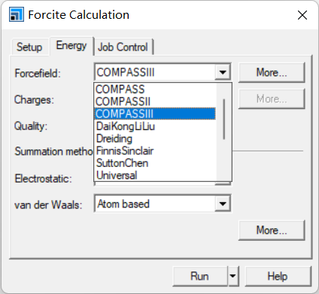
Task: Click the disabled Charges More... button
Action: pyautogui.click(x=272, y=99)
